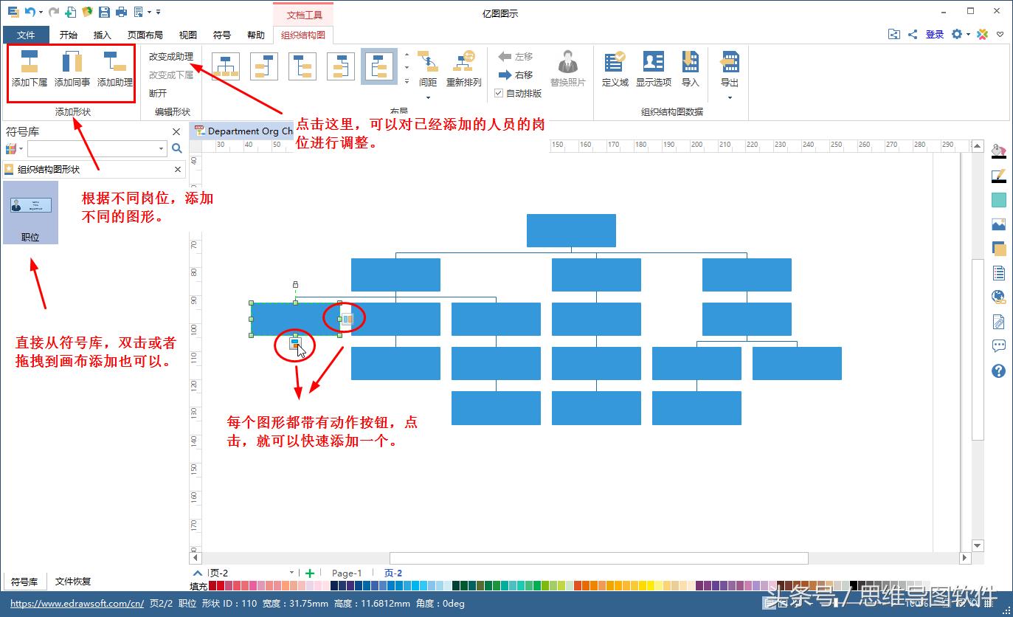1013x617 pixels.
Task: Click the Save icon in quick access toolbar
Action: pyautogui.click(x=103, y=11)
